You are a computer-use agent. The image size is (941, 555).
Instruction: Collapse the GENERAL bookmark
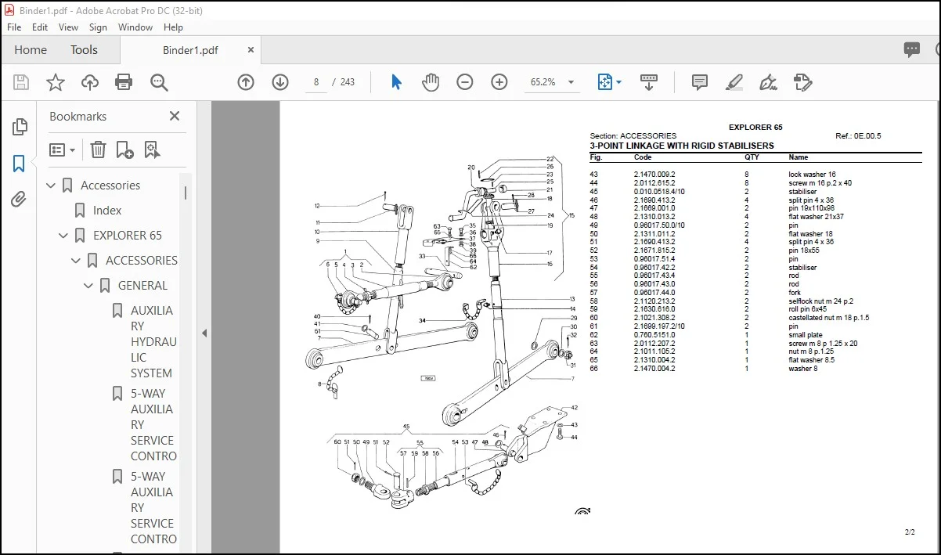coord(88,286)
